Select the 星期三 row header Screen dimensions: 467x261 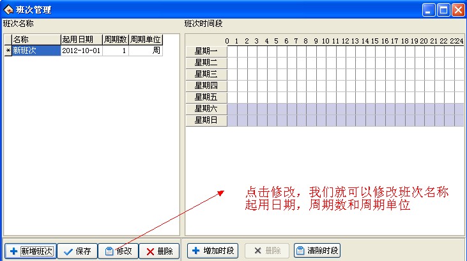click(206, 74)
